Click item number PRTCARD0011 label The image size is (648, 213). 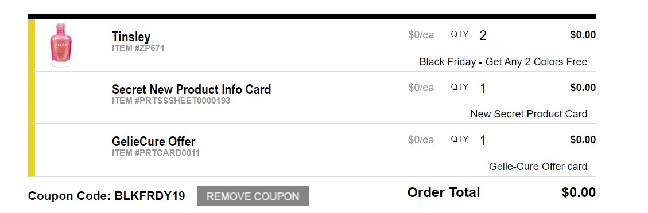[x=156, y=153]
